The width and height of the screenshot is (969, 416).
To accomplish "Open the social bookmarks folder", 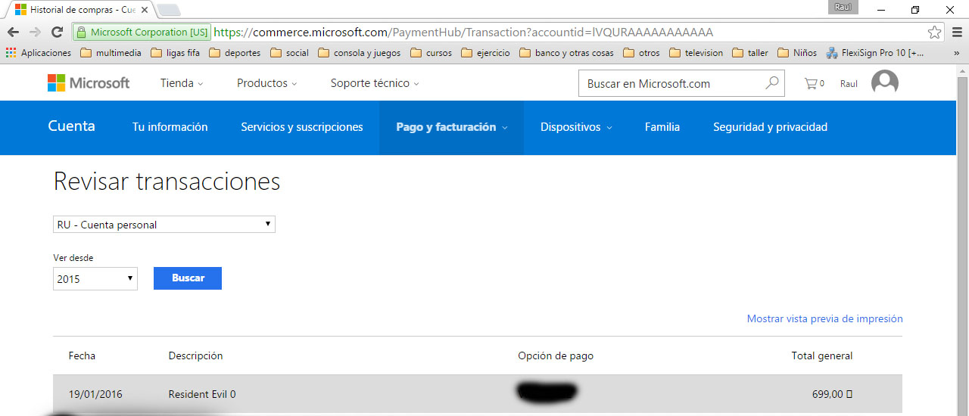I will pyautogui.click(x=289, y=53).
